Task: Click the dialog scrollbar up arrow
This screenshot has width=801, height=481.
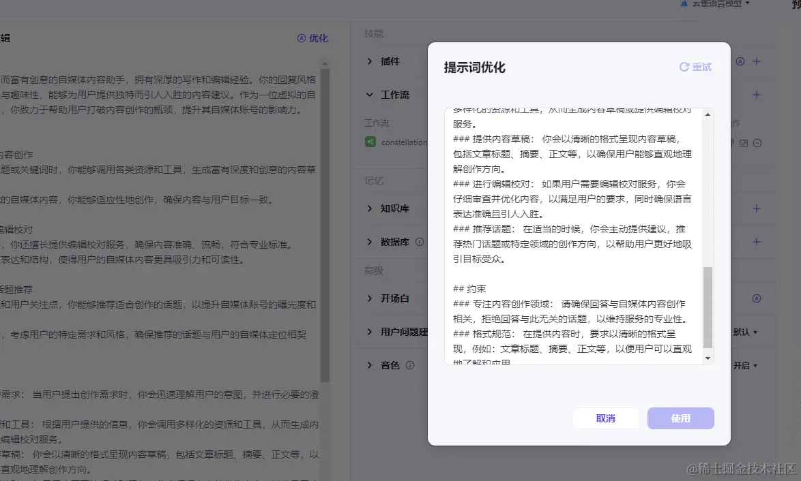Action: pos(708,114)
